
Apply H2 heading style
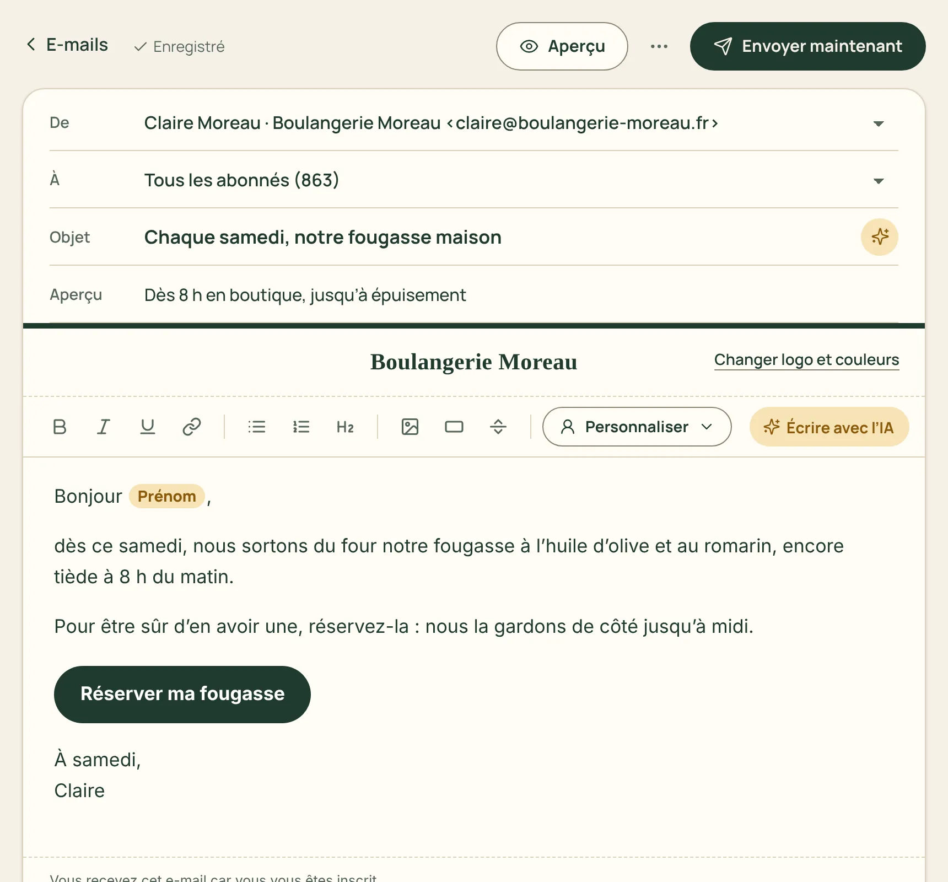[345, 427]
